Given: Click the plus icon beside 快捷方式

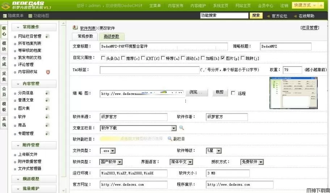Looking at the screenshot, I should (321, 5).
